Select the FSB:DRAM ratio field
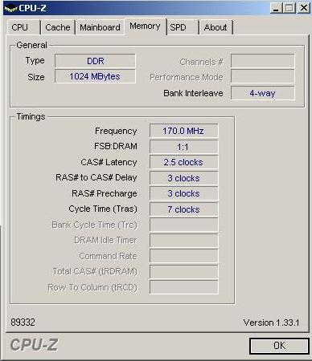The height and width of the screenshot is (361, 312). point(183,147)
